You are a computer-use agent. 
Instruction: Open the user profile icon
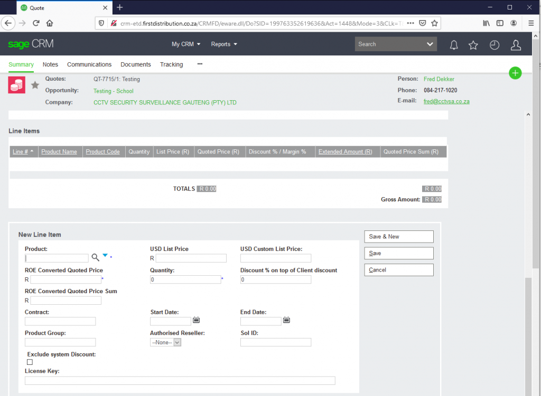click(516, 45)
